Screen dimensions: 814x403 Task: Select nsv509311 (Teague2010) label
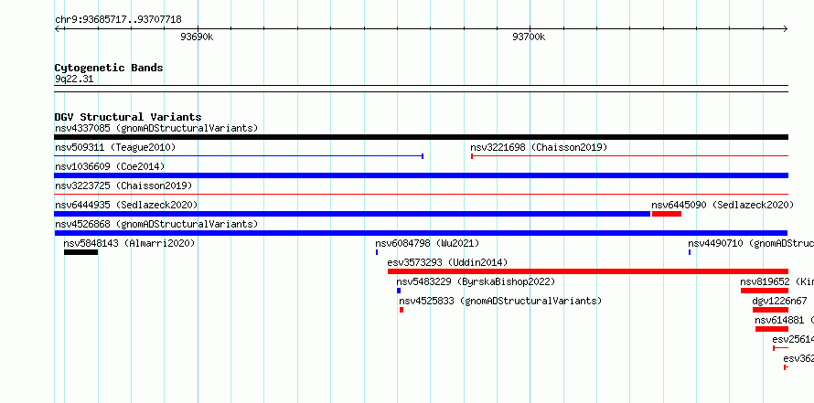[x=115, y=147]
